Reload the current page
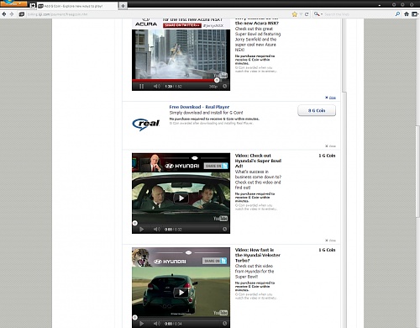420x328 pixels. tap(307, 14)
